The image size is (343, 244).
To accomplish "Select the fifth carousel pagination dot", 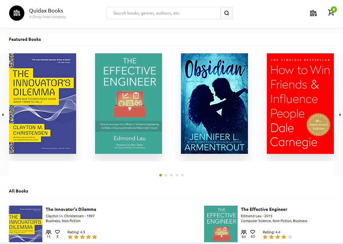I will point(182,175).
